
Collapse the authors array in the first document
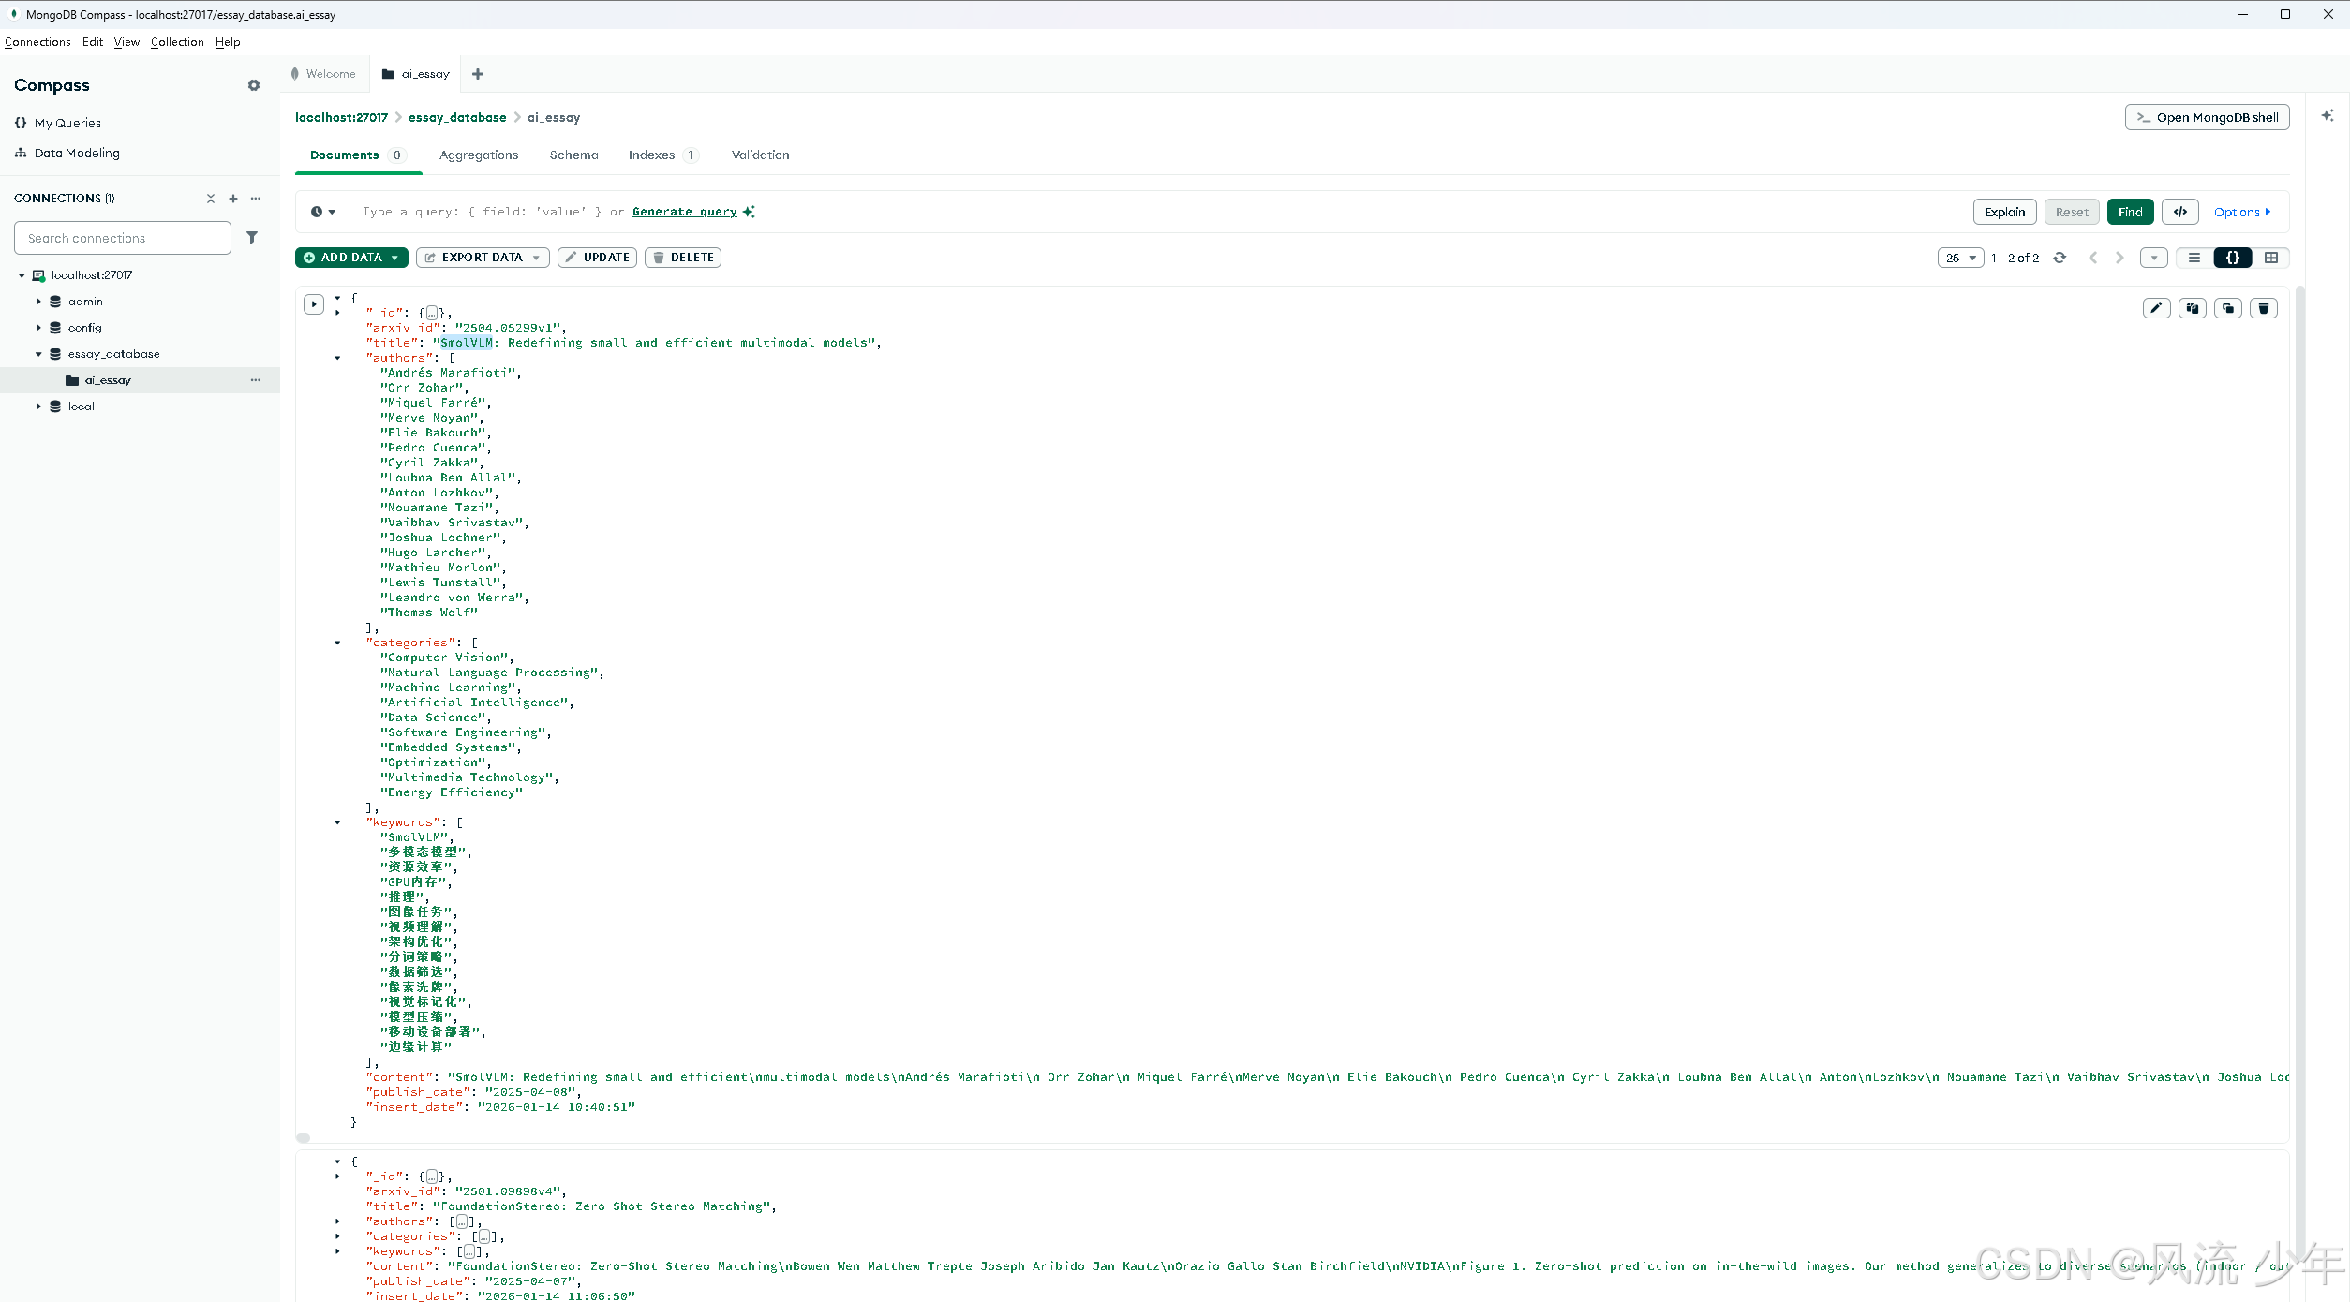[337, 358]
